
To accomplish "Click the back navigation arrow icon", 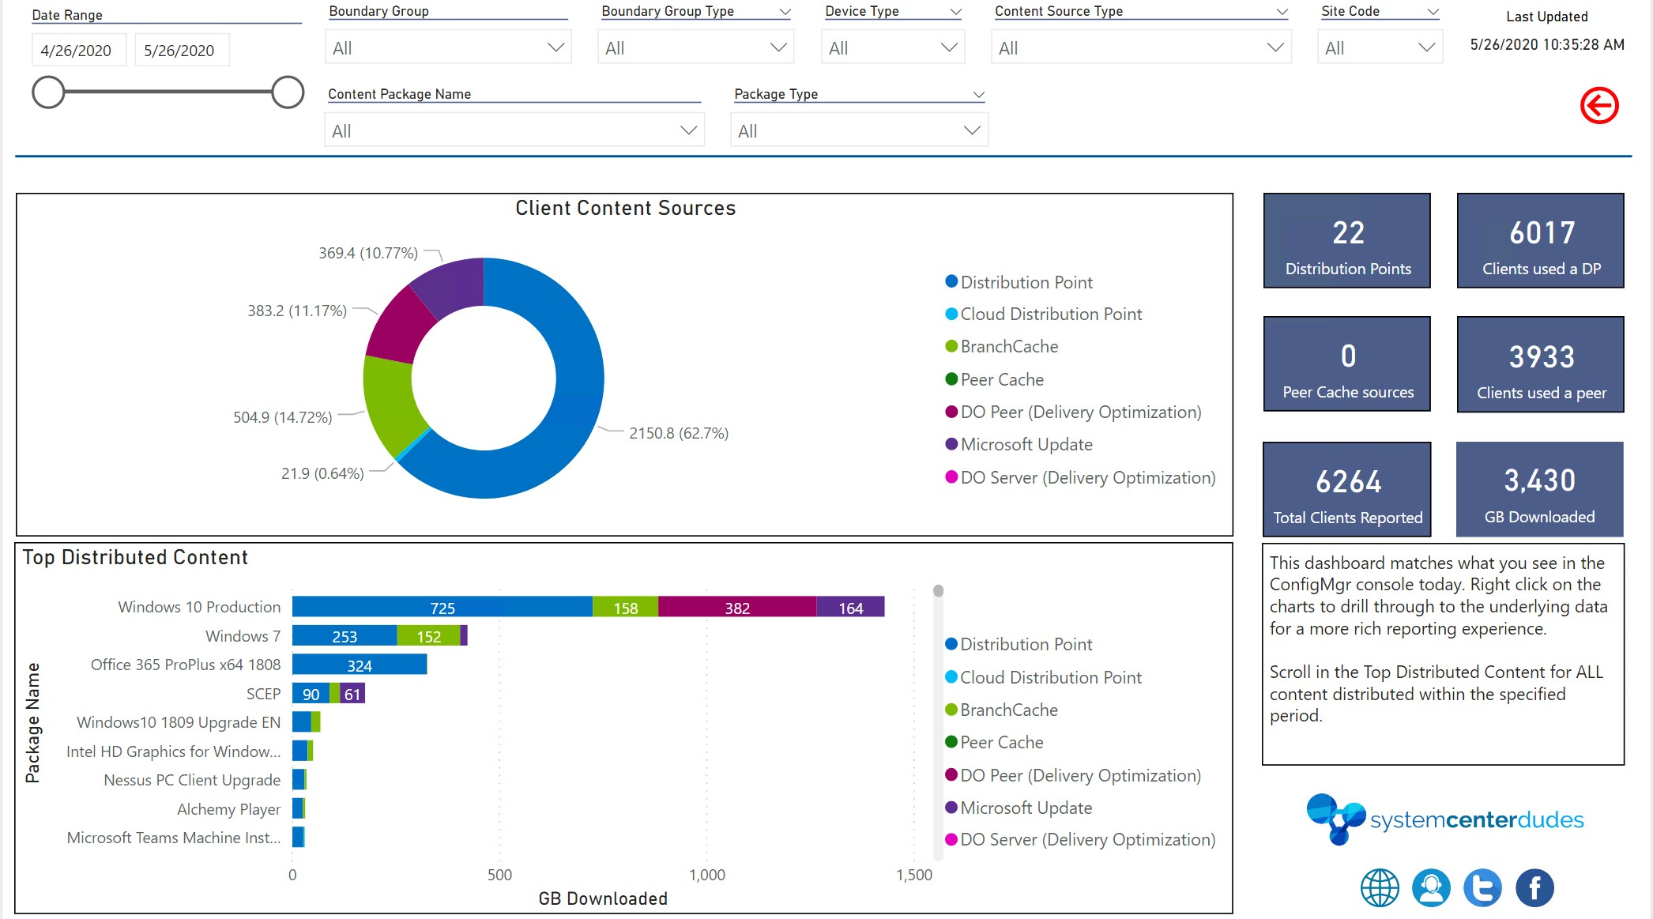I will click(1600, 105).
